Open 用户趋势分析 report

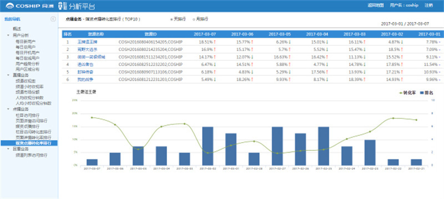pyautogui.click(x=27, y=64)
